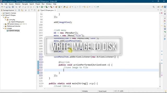Open the Window menu
This screenshot has height=93, width=167.
(x=49, y=4)
